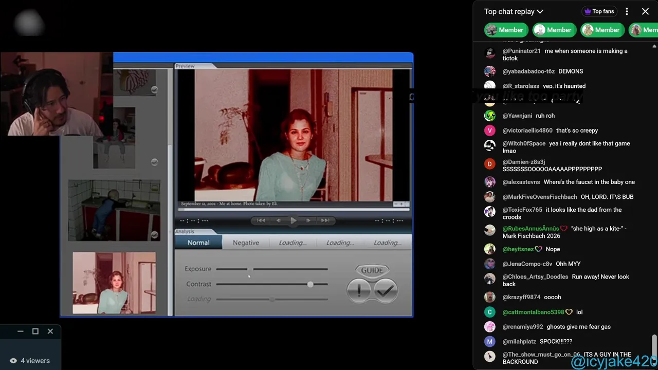Image resolution: width=658 pixels, height=370 pixels.
Task: Skip to the first frame in preview
Action: 261,220
